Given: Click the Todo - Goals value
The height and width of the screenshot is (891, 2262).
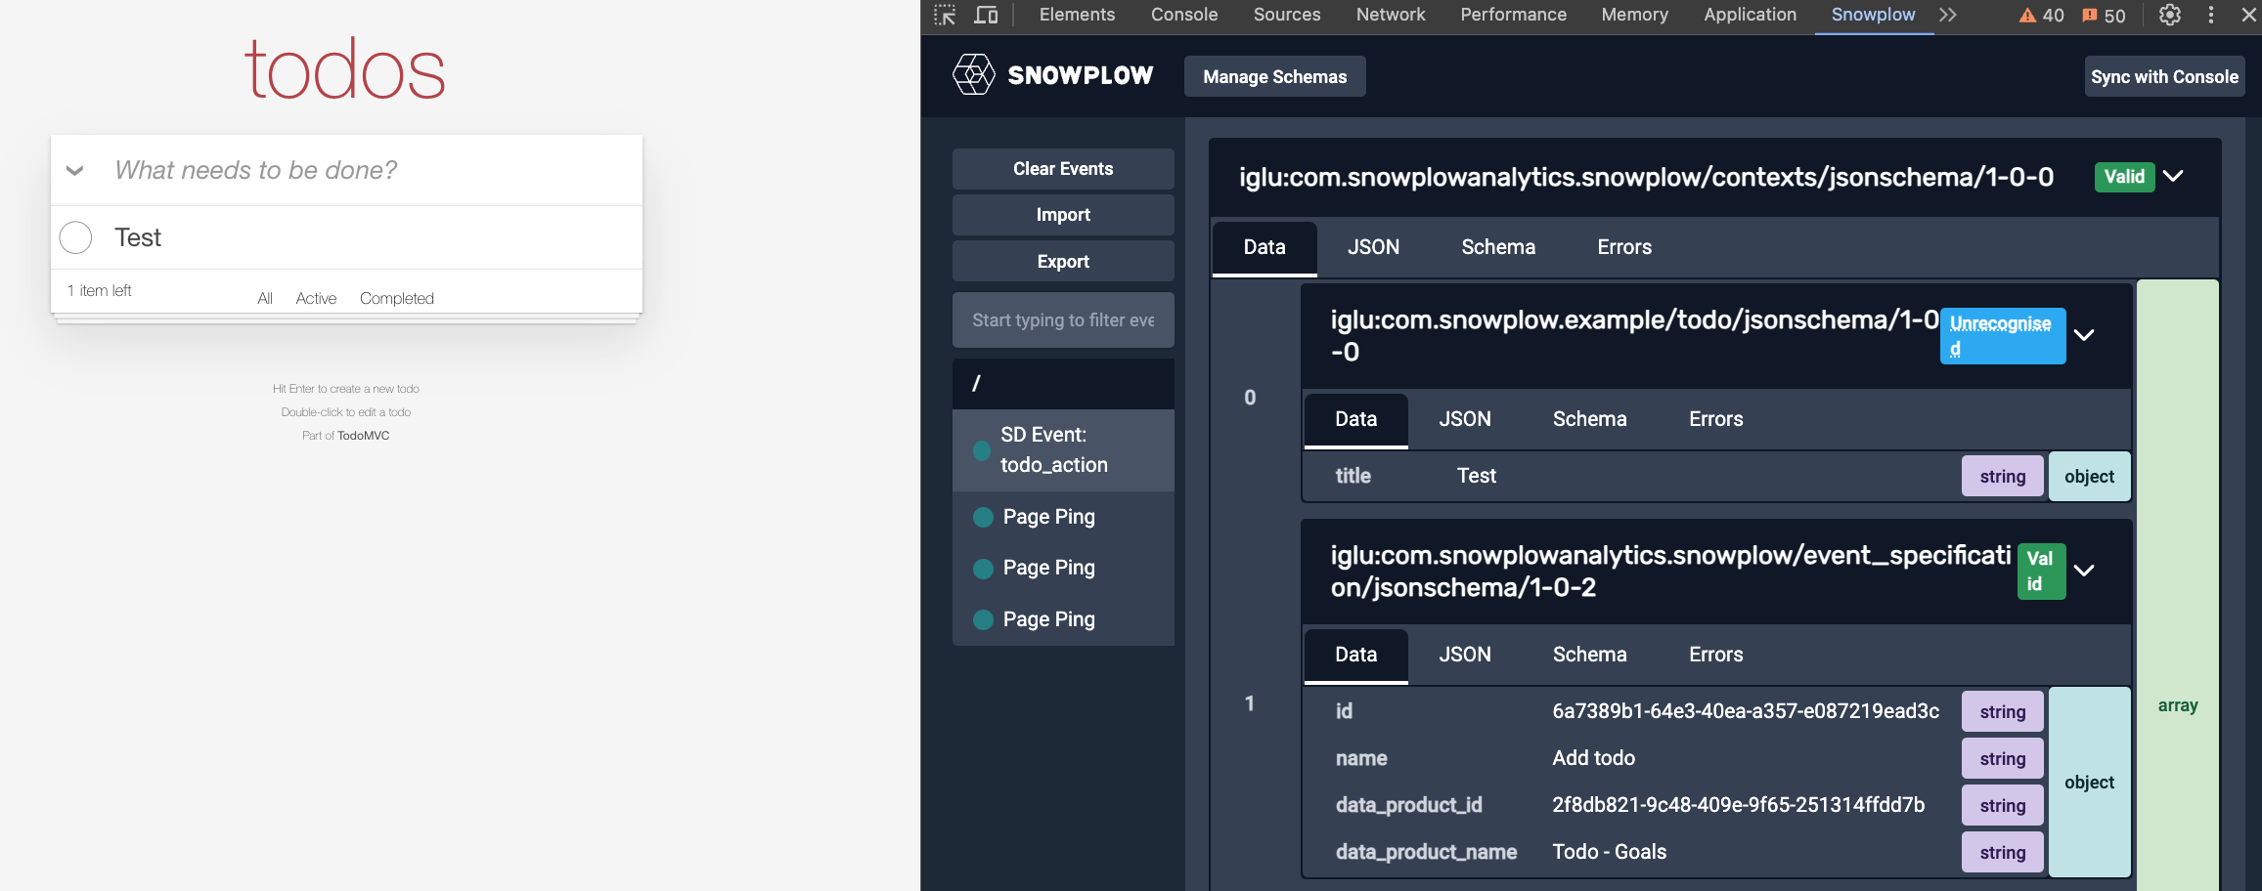Looking at the screenshot, I should click(x=1609, y=852).
